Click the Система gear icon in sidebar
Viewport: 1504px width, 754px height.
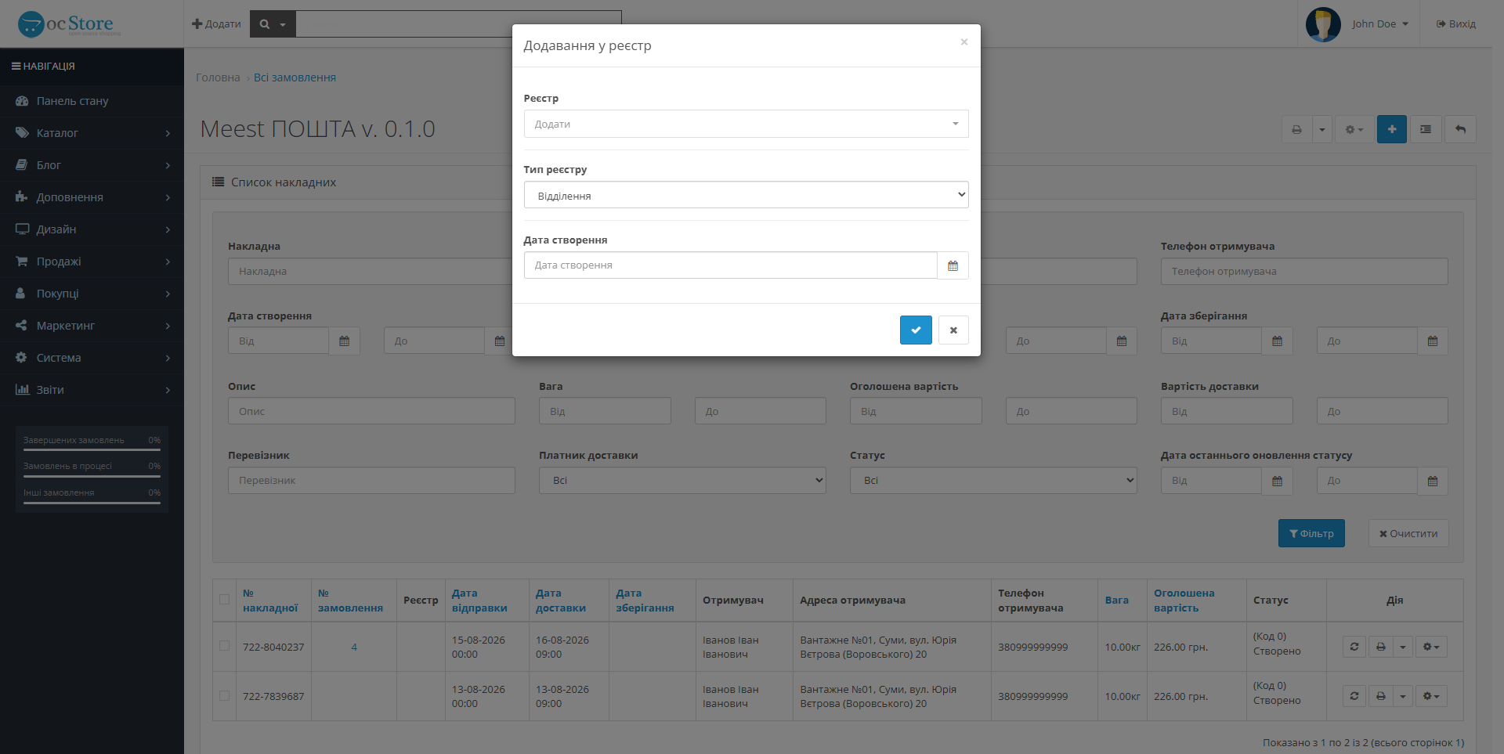pyautogui.click(x=21, y=357)
